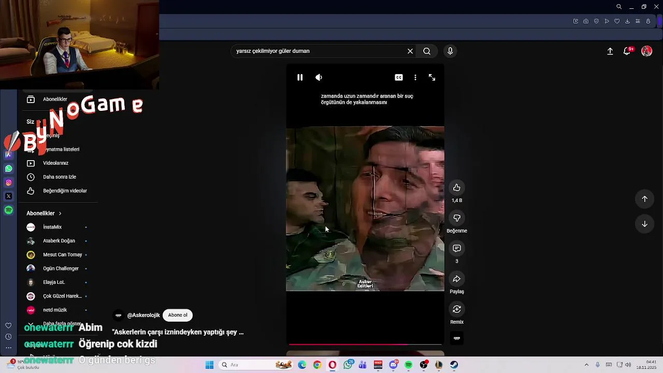Open Windows Start menu
This screenshot has height=373, width=663.
pos(209,365)
